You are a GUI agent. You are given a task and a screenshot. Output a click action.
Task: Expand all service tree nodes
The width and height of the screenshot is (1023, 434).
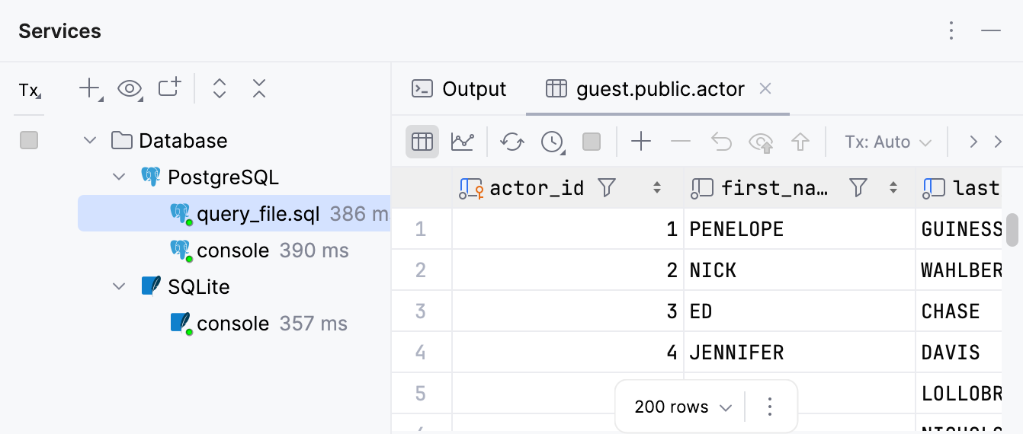click(x=220, y=88)
